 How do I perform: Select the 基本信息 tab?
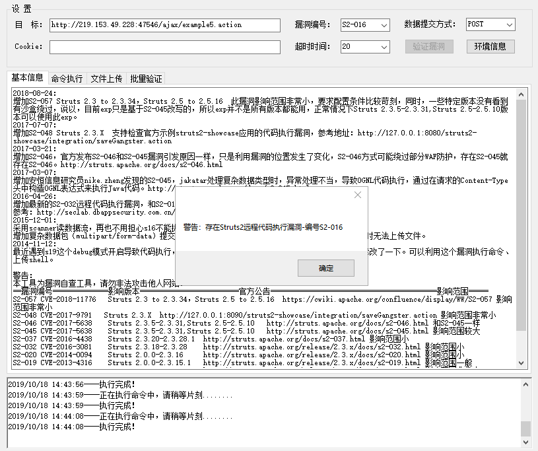[28, 78]
